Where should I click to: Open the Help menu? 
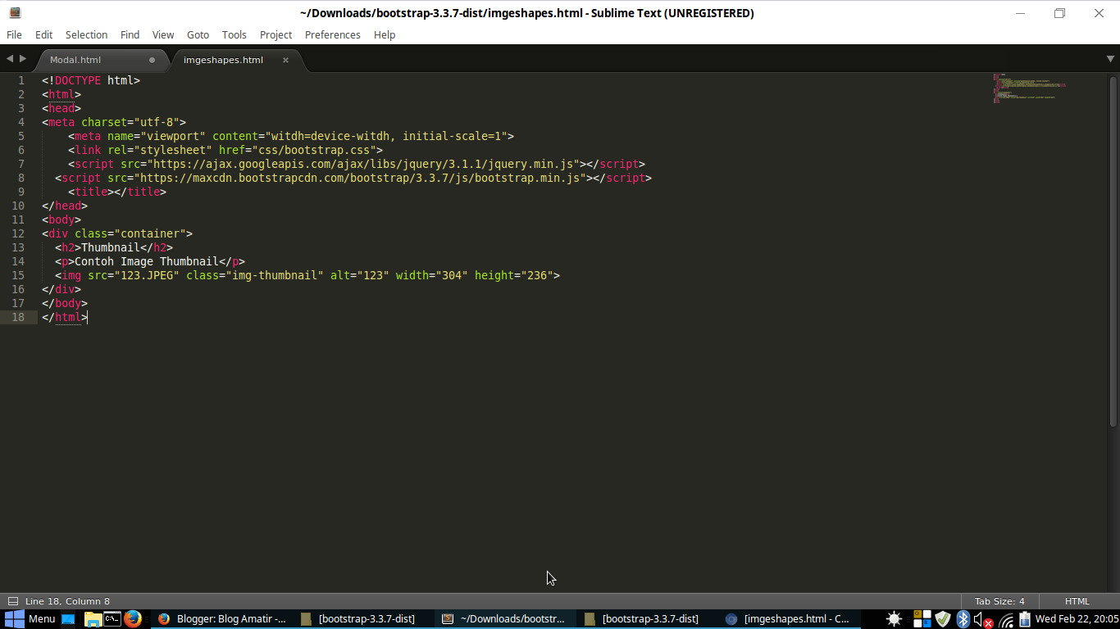[x=385, y=35]
